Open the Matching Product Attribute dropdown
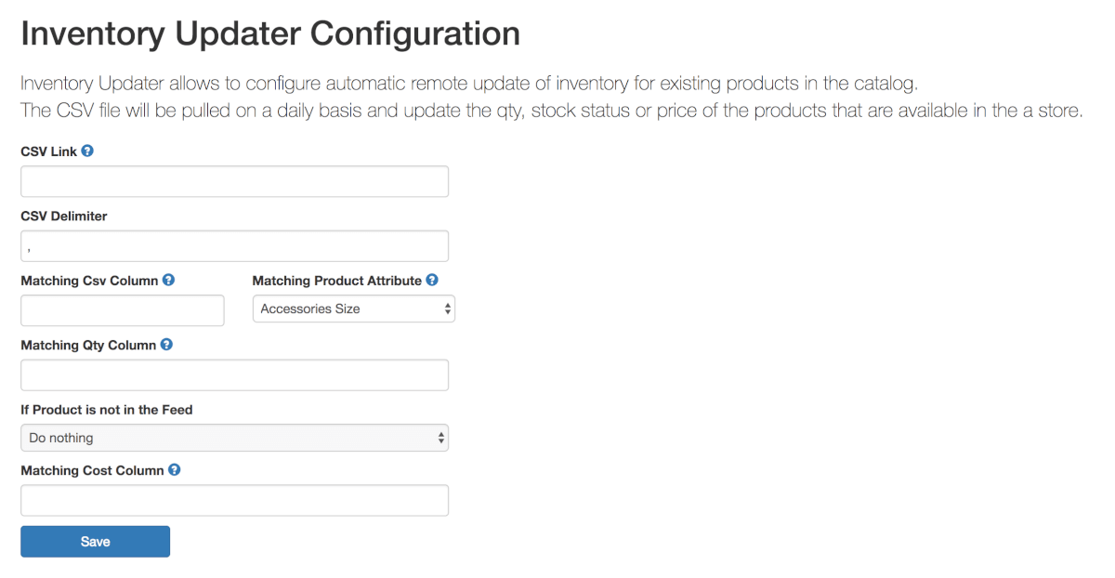Viewport: 1115px width, 578px height. (353, 309)
